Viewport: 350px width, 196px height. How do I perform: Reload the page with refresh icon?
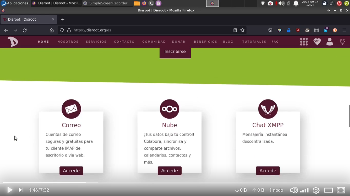(x=25, y=30)
